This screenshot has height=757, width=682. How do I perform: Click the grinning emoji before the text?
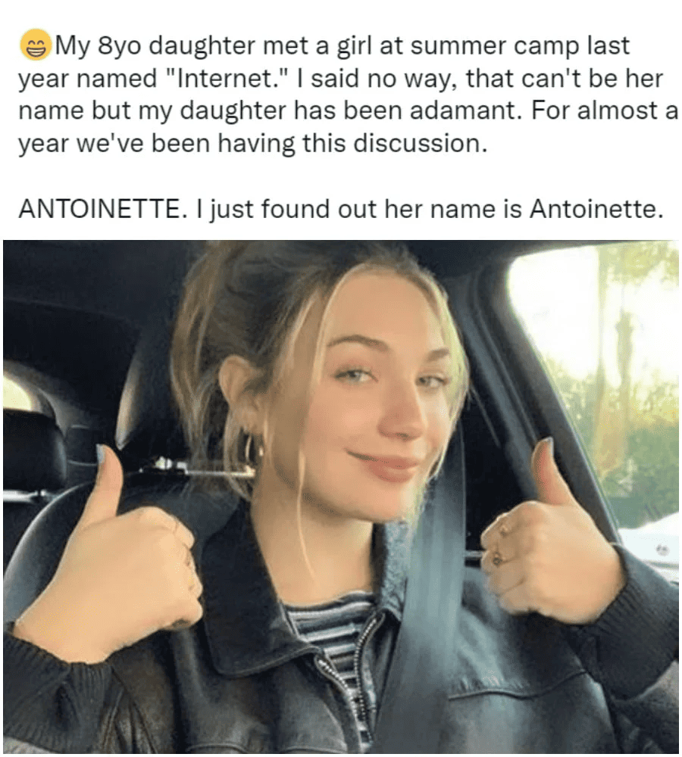pyautogui.click(x=36, y=45)
